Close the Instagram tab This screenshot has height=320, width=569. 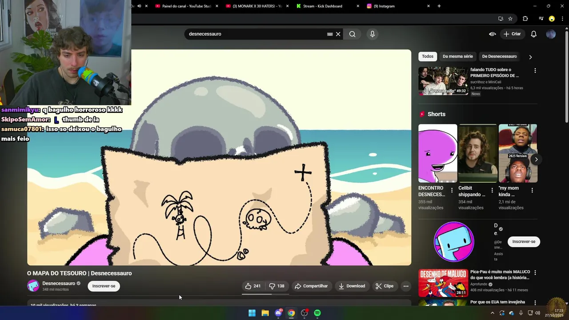pyautogui.click(x=429, y=6)
